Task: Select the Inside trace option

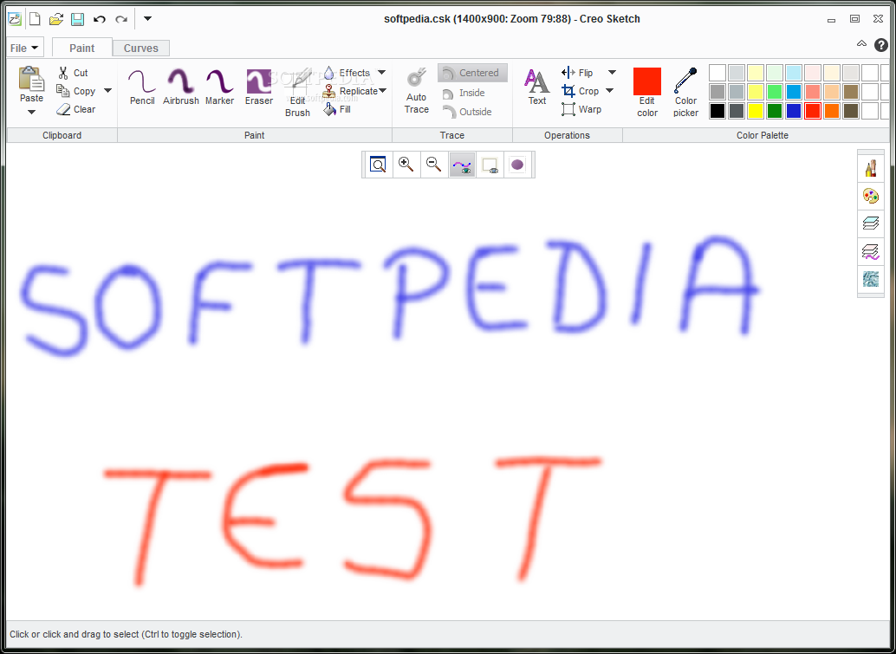Action: pos(464,93)
